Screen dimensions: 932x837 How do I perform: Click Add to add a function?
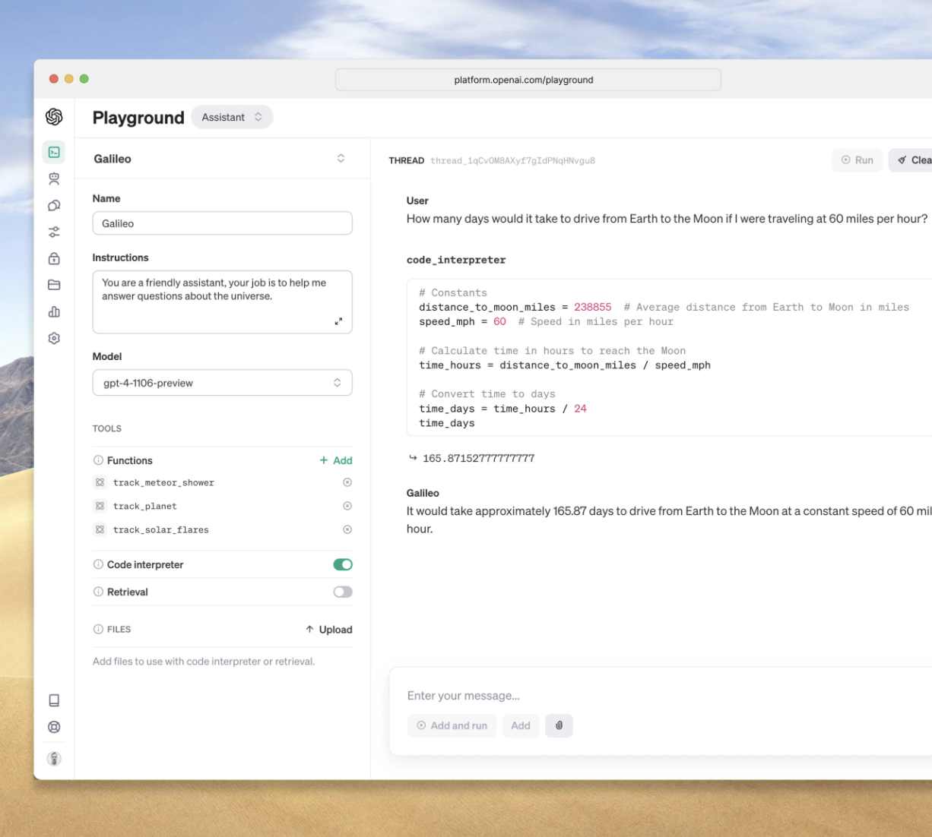pyautogui.click(x=335, y=460)
